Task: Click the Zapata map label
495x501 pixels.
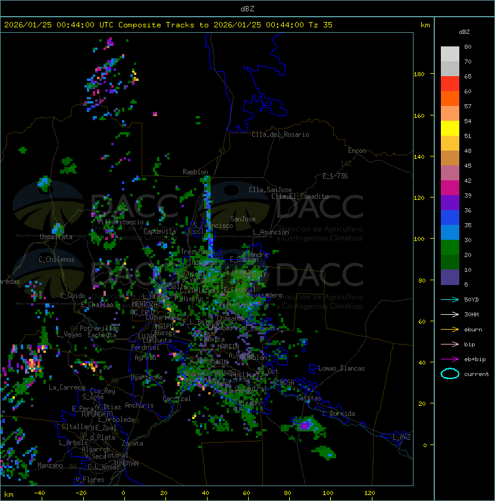Action: point(132,443)
